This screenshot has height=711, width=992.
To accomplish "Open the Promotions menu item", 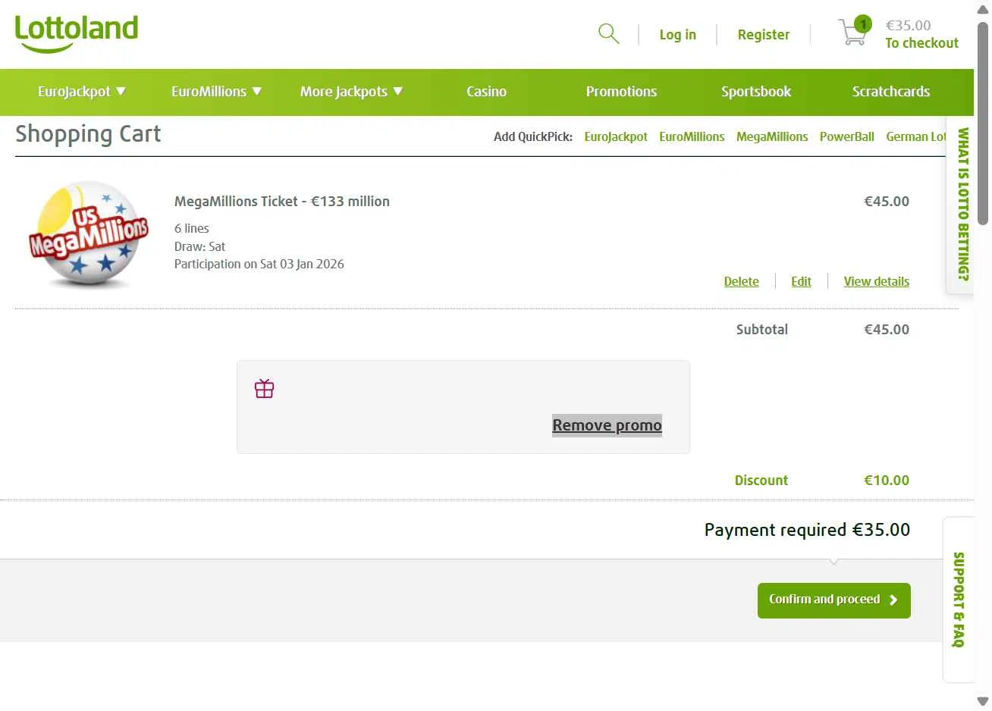I will (x=621, y=92).
